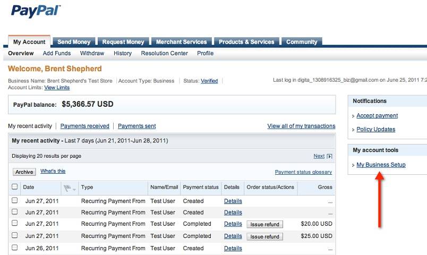Select the Overview submenu item

pyautogui.click(x=21, y=53)
